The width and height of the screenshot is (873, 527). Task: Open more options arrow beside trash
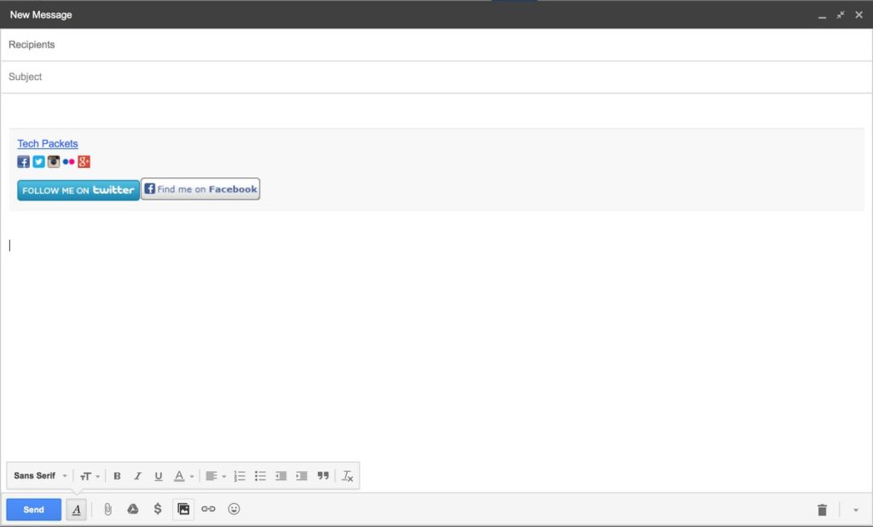[856, 510]
